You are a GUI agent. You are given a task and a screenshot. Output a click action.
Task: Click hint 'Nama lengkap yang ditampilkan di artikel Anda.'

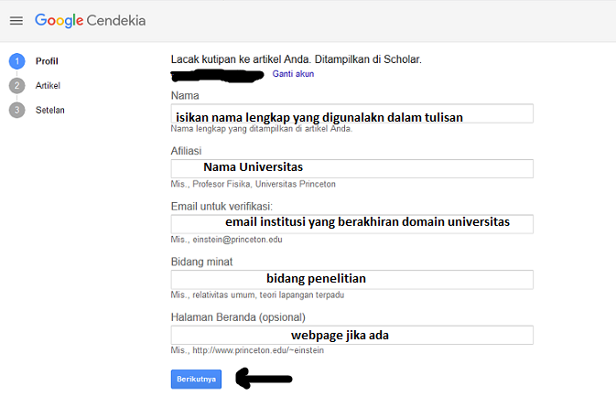pos(262,129)
